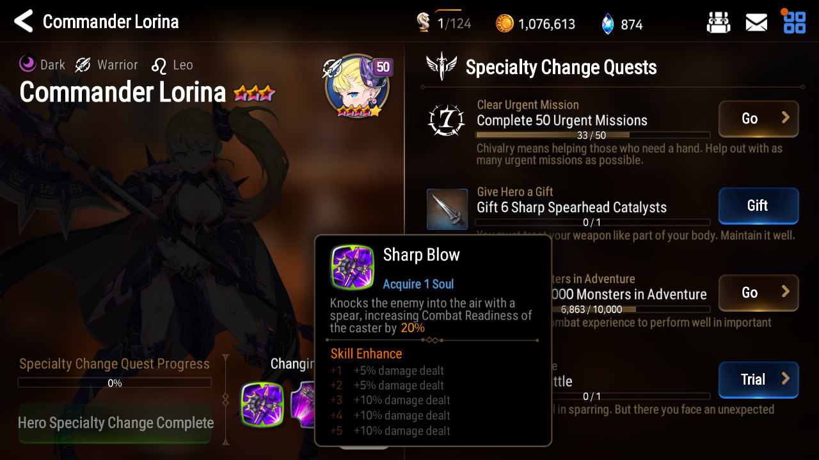Select the second partially hidden skill icon
819x460 pixels.
pyautogui.click(x=302, y=404)
